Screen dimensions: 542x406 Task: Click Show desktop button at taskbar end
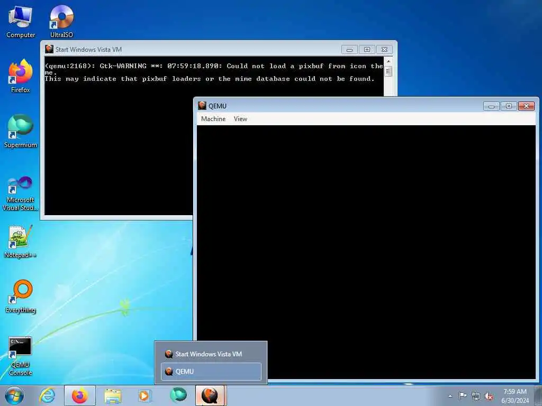(538, 395)
